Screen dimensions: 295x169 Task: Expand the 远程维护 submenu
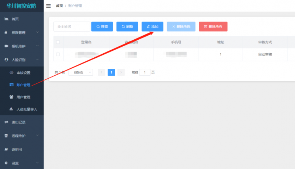pos(37,136)
